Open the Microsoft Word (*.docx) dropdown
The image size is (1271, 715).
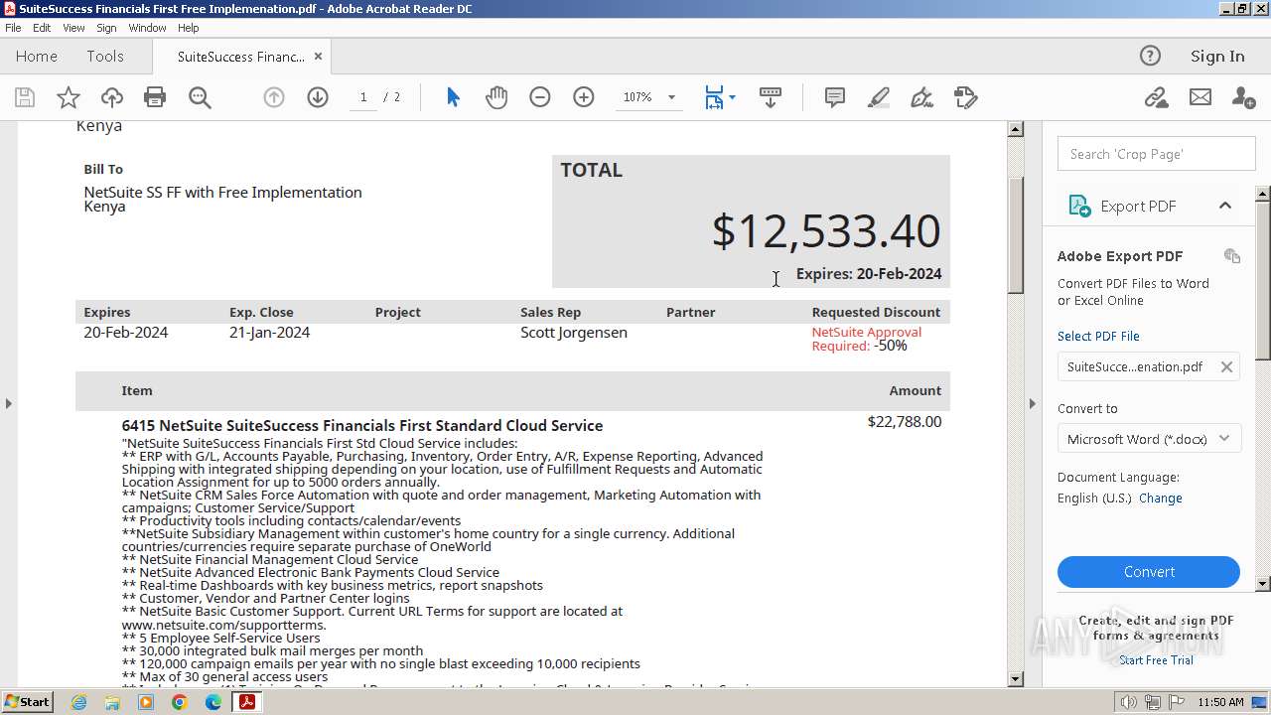coord(1149,439)
